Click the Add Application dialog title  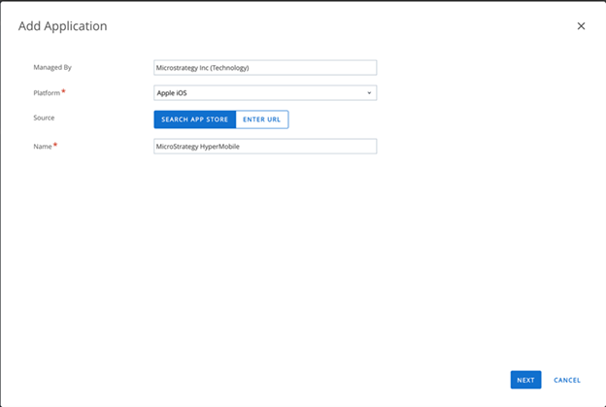[x=63, y=26]
